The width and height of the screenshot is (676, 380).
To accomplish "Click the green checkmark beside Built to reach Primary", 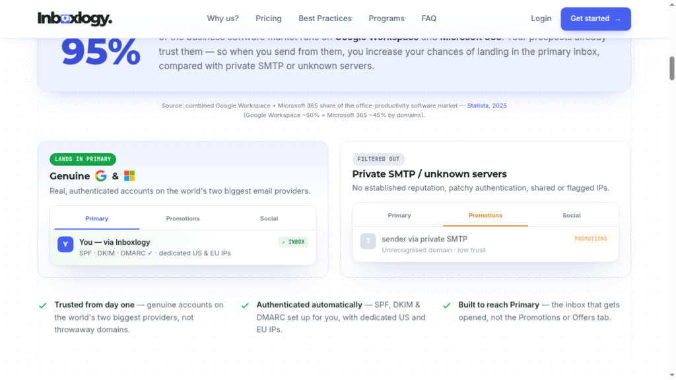I will (x=447, y=305).
